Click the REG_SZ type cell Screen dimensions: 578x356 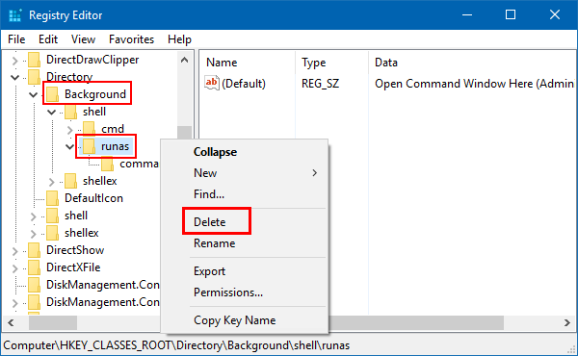pyautogui.click(x=321, y=84)
